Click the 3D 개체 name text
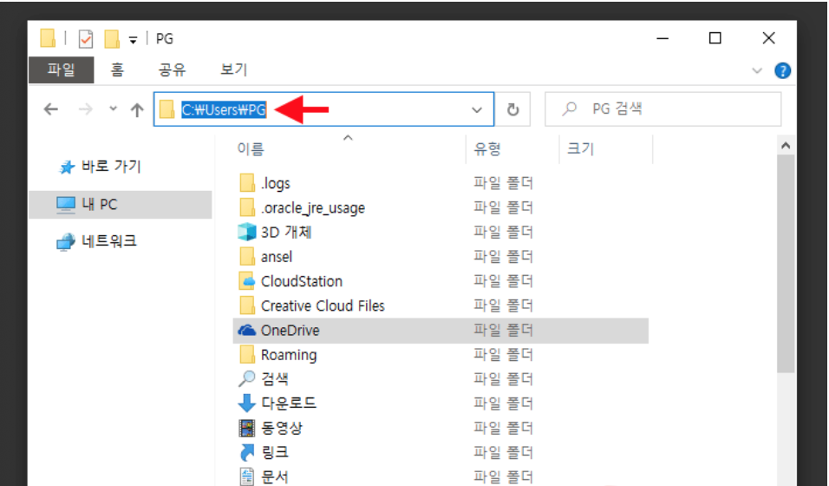The width and height of the screenshot is (829, 486). (x=286, y=232)
